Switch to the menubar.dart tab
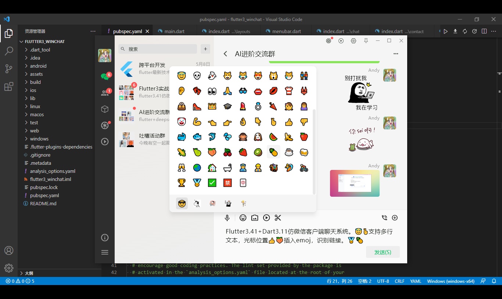 [x=286, y=31]
